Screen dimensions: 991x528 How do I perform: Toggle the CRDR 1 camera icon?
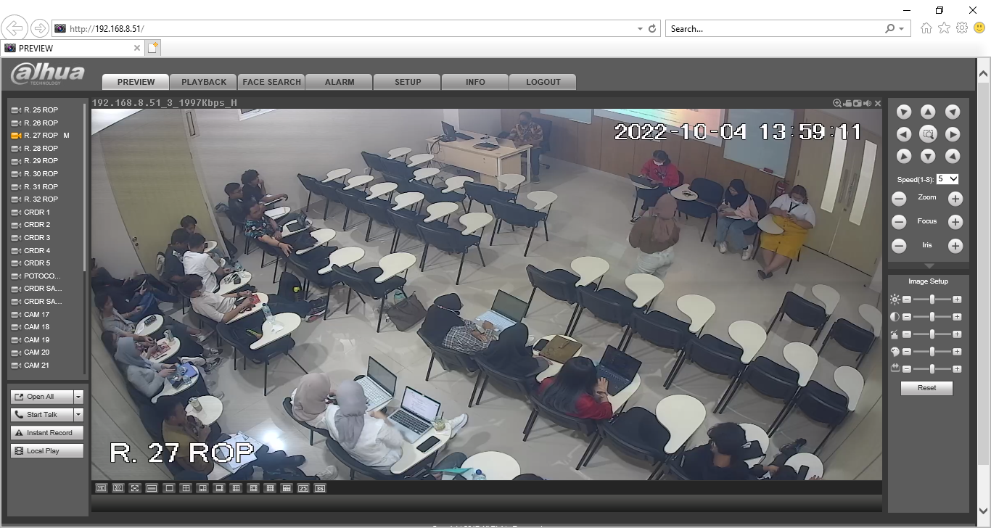coord(16,213)
